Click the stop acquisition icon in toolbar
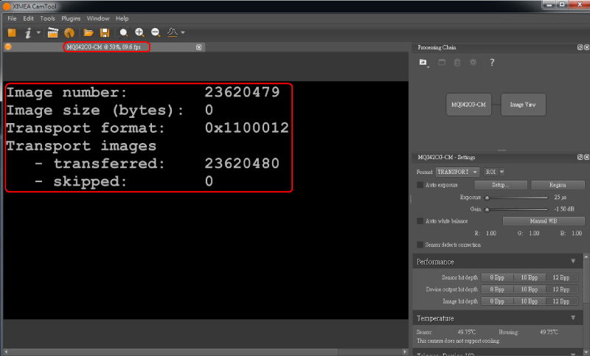 (12, 32)
